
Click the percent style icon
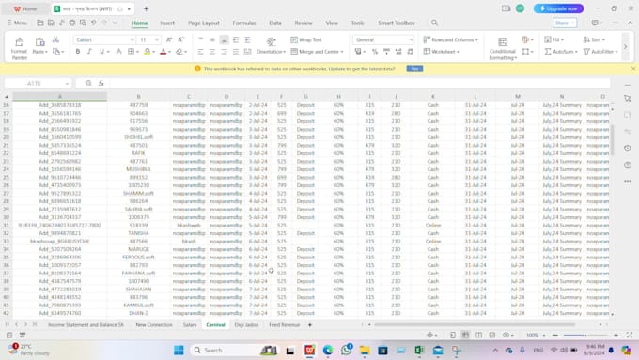tap(375, 52)
